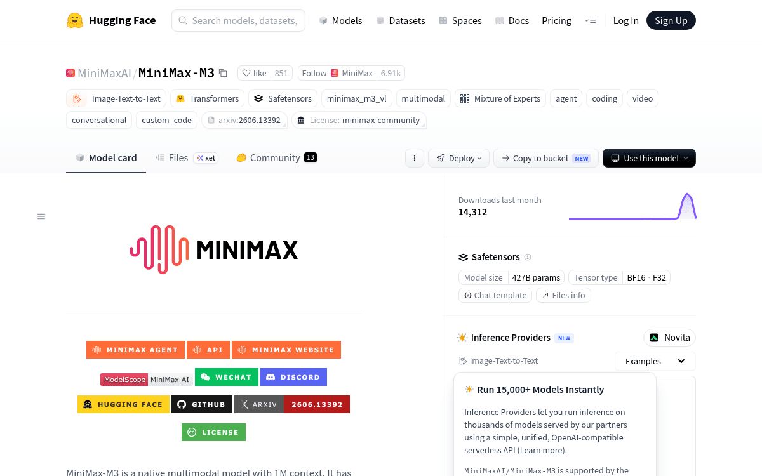Switch to the Model card tab

tap(106, 158)
